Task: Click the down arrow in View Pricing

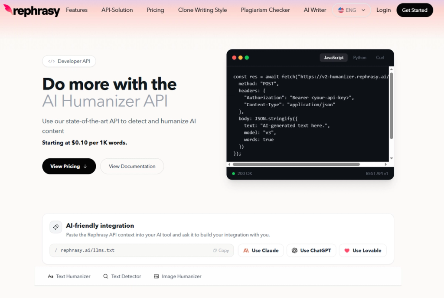Action: pyautogui.click(x=85, y=167)
